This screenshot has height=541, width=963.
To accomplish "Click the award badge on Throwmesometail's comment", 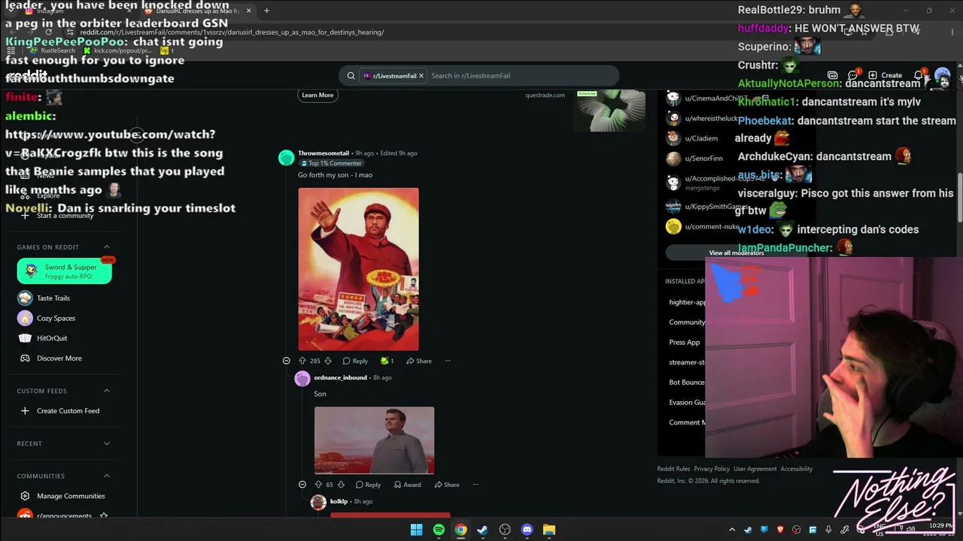I will pyautogui.click(x=387, y=361).
